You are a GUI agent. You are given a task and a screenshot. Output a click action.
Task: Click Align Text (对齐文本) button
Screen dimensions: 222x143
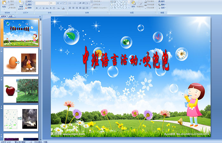click(96, 4)
